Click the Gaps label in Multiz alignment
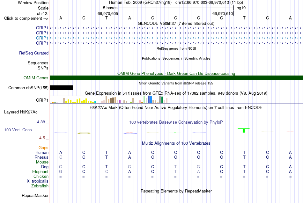Viewport: 303px width, 203px height. (x=43, y=148)
